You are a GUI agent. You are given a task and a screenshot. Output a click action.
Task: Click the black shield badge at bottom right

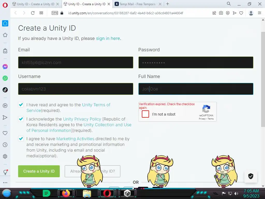[251, 176]
